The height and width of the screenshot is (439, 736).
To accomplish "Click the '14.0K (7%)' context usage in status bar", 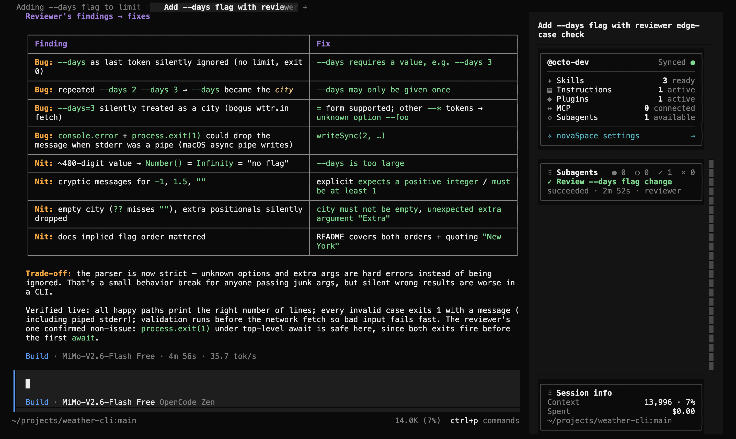I will click(x=418, y=420).
